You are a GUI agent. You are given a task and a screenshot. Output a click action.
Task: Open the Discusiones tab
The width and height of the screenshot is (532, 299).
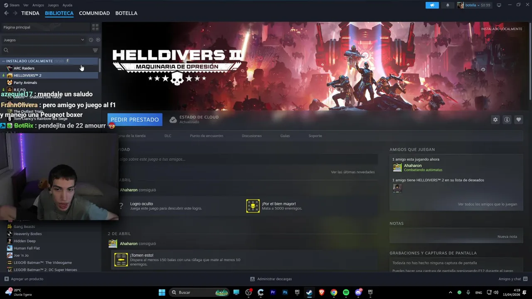[252, 136]
